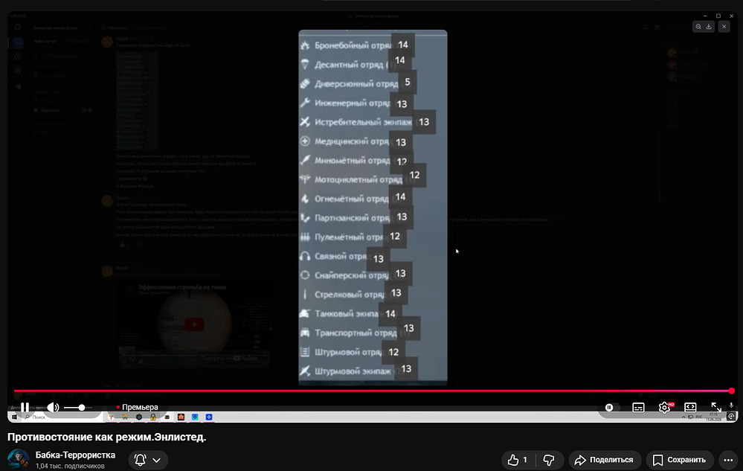Click the Штурмовой экипаж attack plane icon

(305, 371)
